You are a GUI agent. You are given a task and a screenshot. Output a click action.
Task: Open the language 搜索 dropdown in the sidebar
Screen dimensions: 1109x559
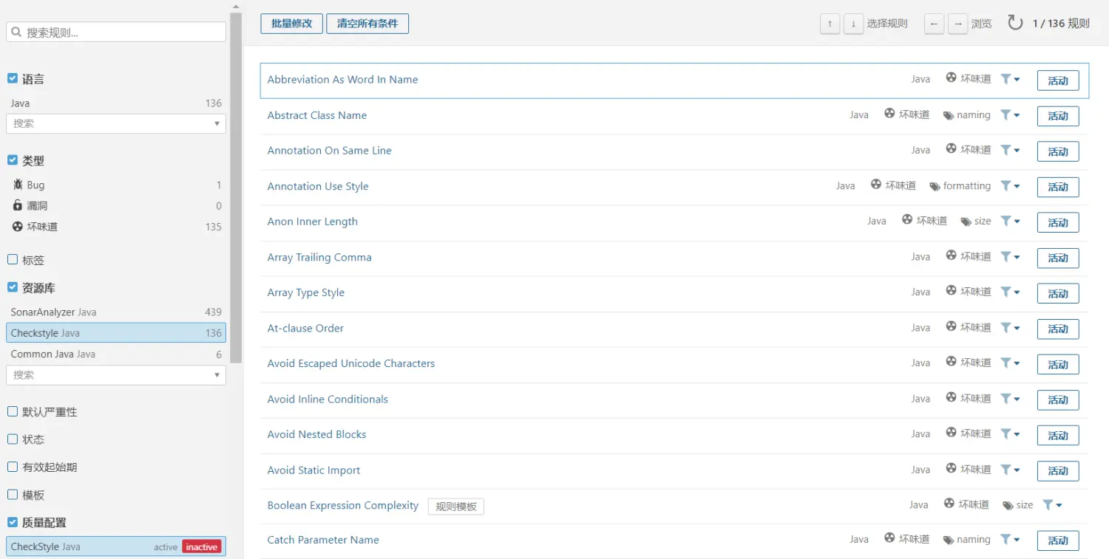click(x=217, y=123)
